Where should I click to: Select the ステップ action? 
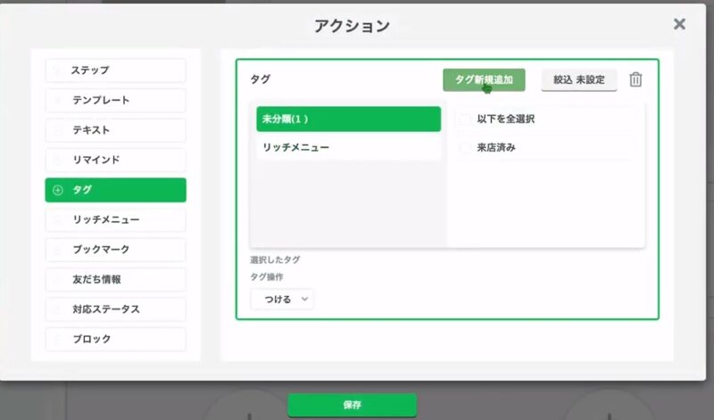[x=116, y=70]
